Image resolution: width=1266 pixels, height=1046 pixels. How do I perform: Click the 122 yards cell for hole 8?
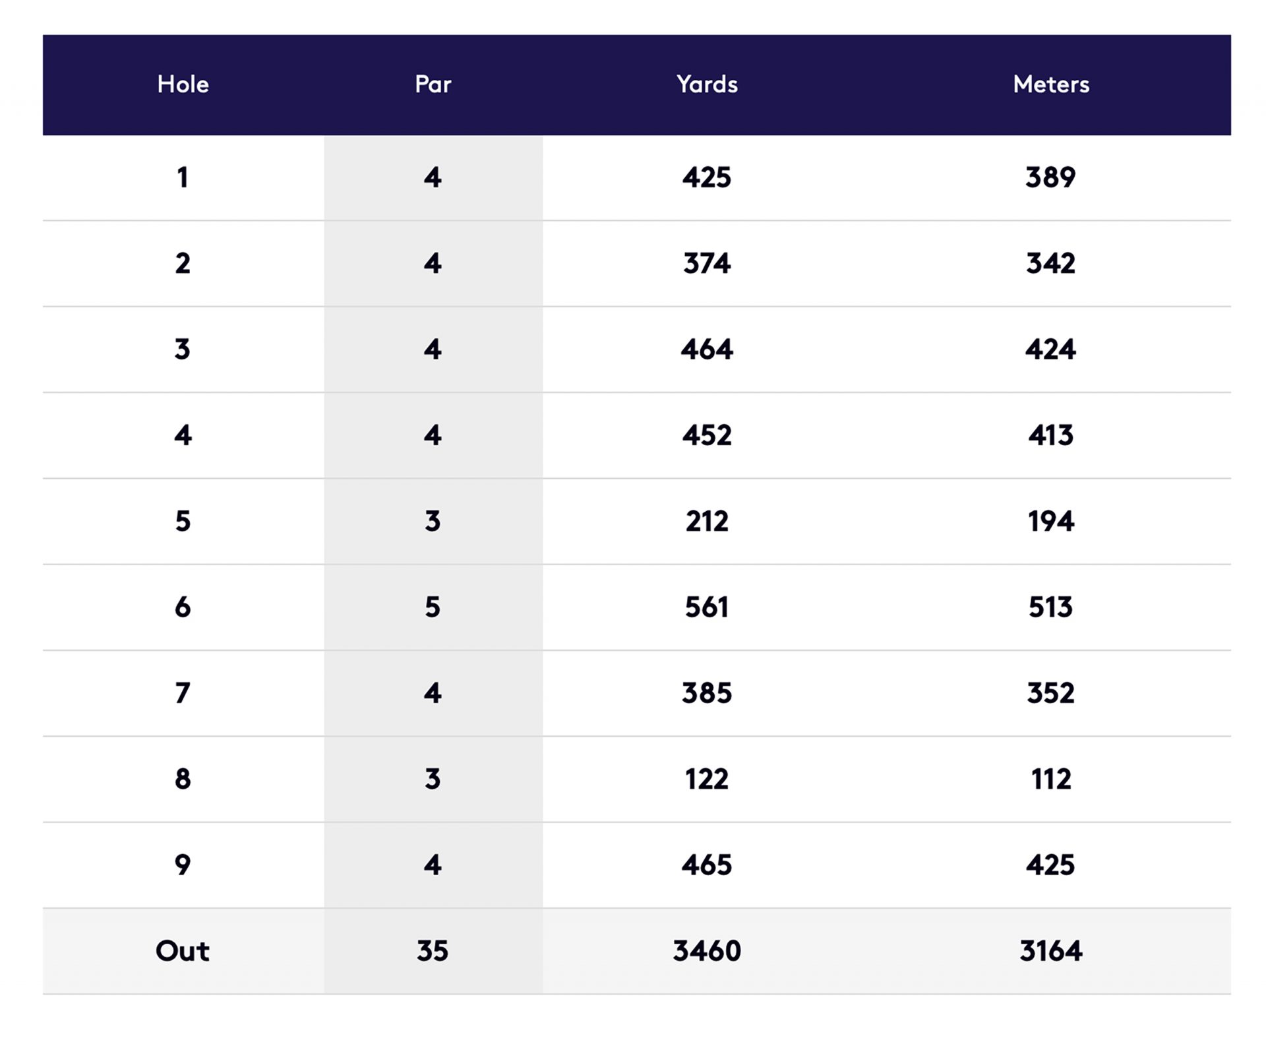[707, 780]
